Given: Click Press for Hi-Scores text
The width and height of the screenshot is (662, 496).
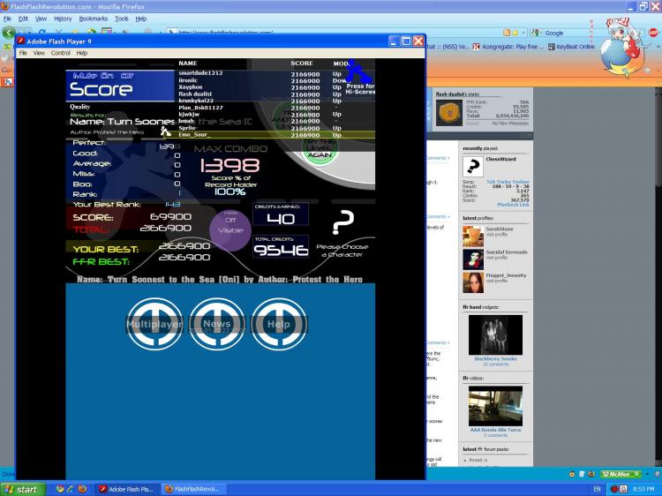Looking at the screenshot, I should click(360, 88).
